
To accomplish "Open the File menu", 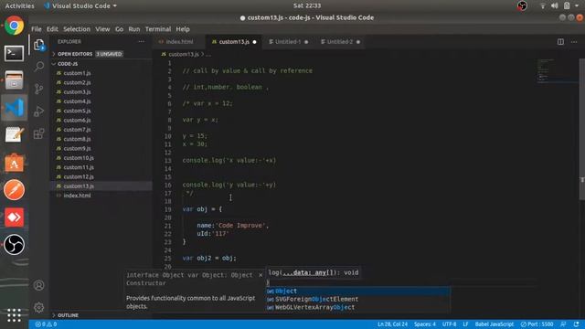I will click(37, 29).
